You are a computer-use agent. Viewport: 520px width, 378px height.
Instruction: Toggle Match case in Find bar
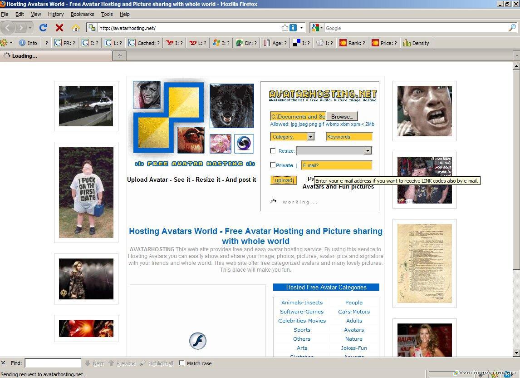pos(182,363)
